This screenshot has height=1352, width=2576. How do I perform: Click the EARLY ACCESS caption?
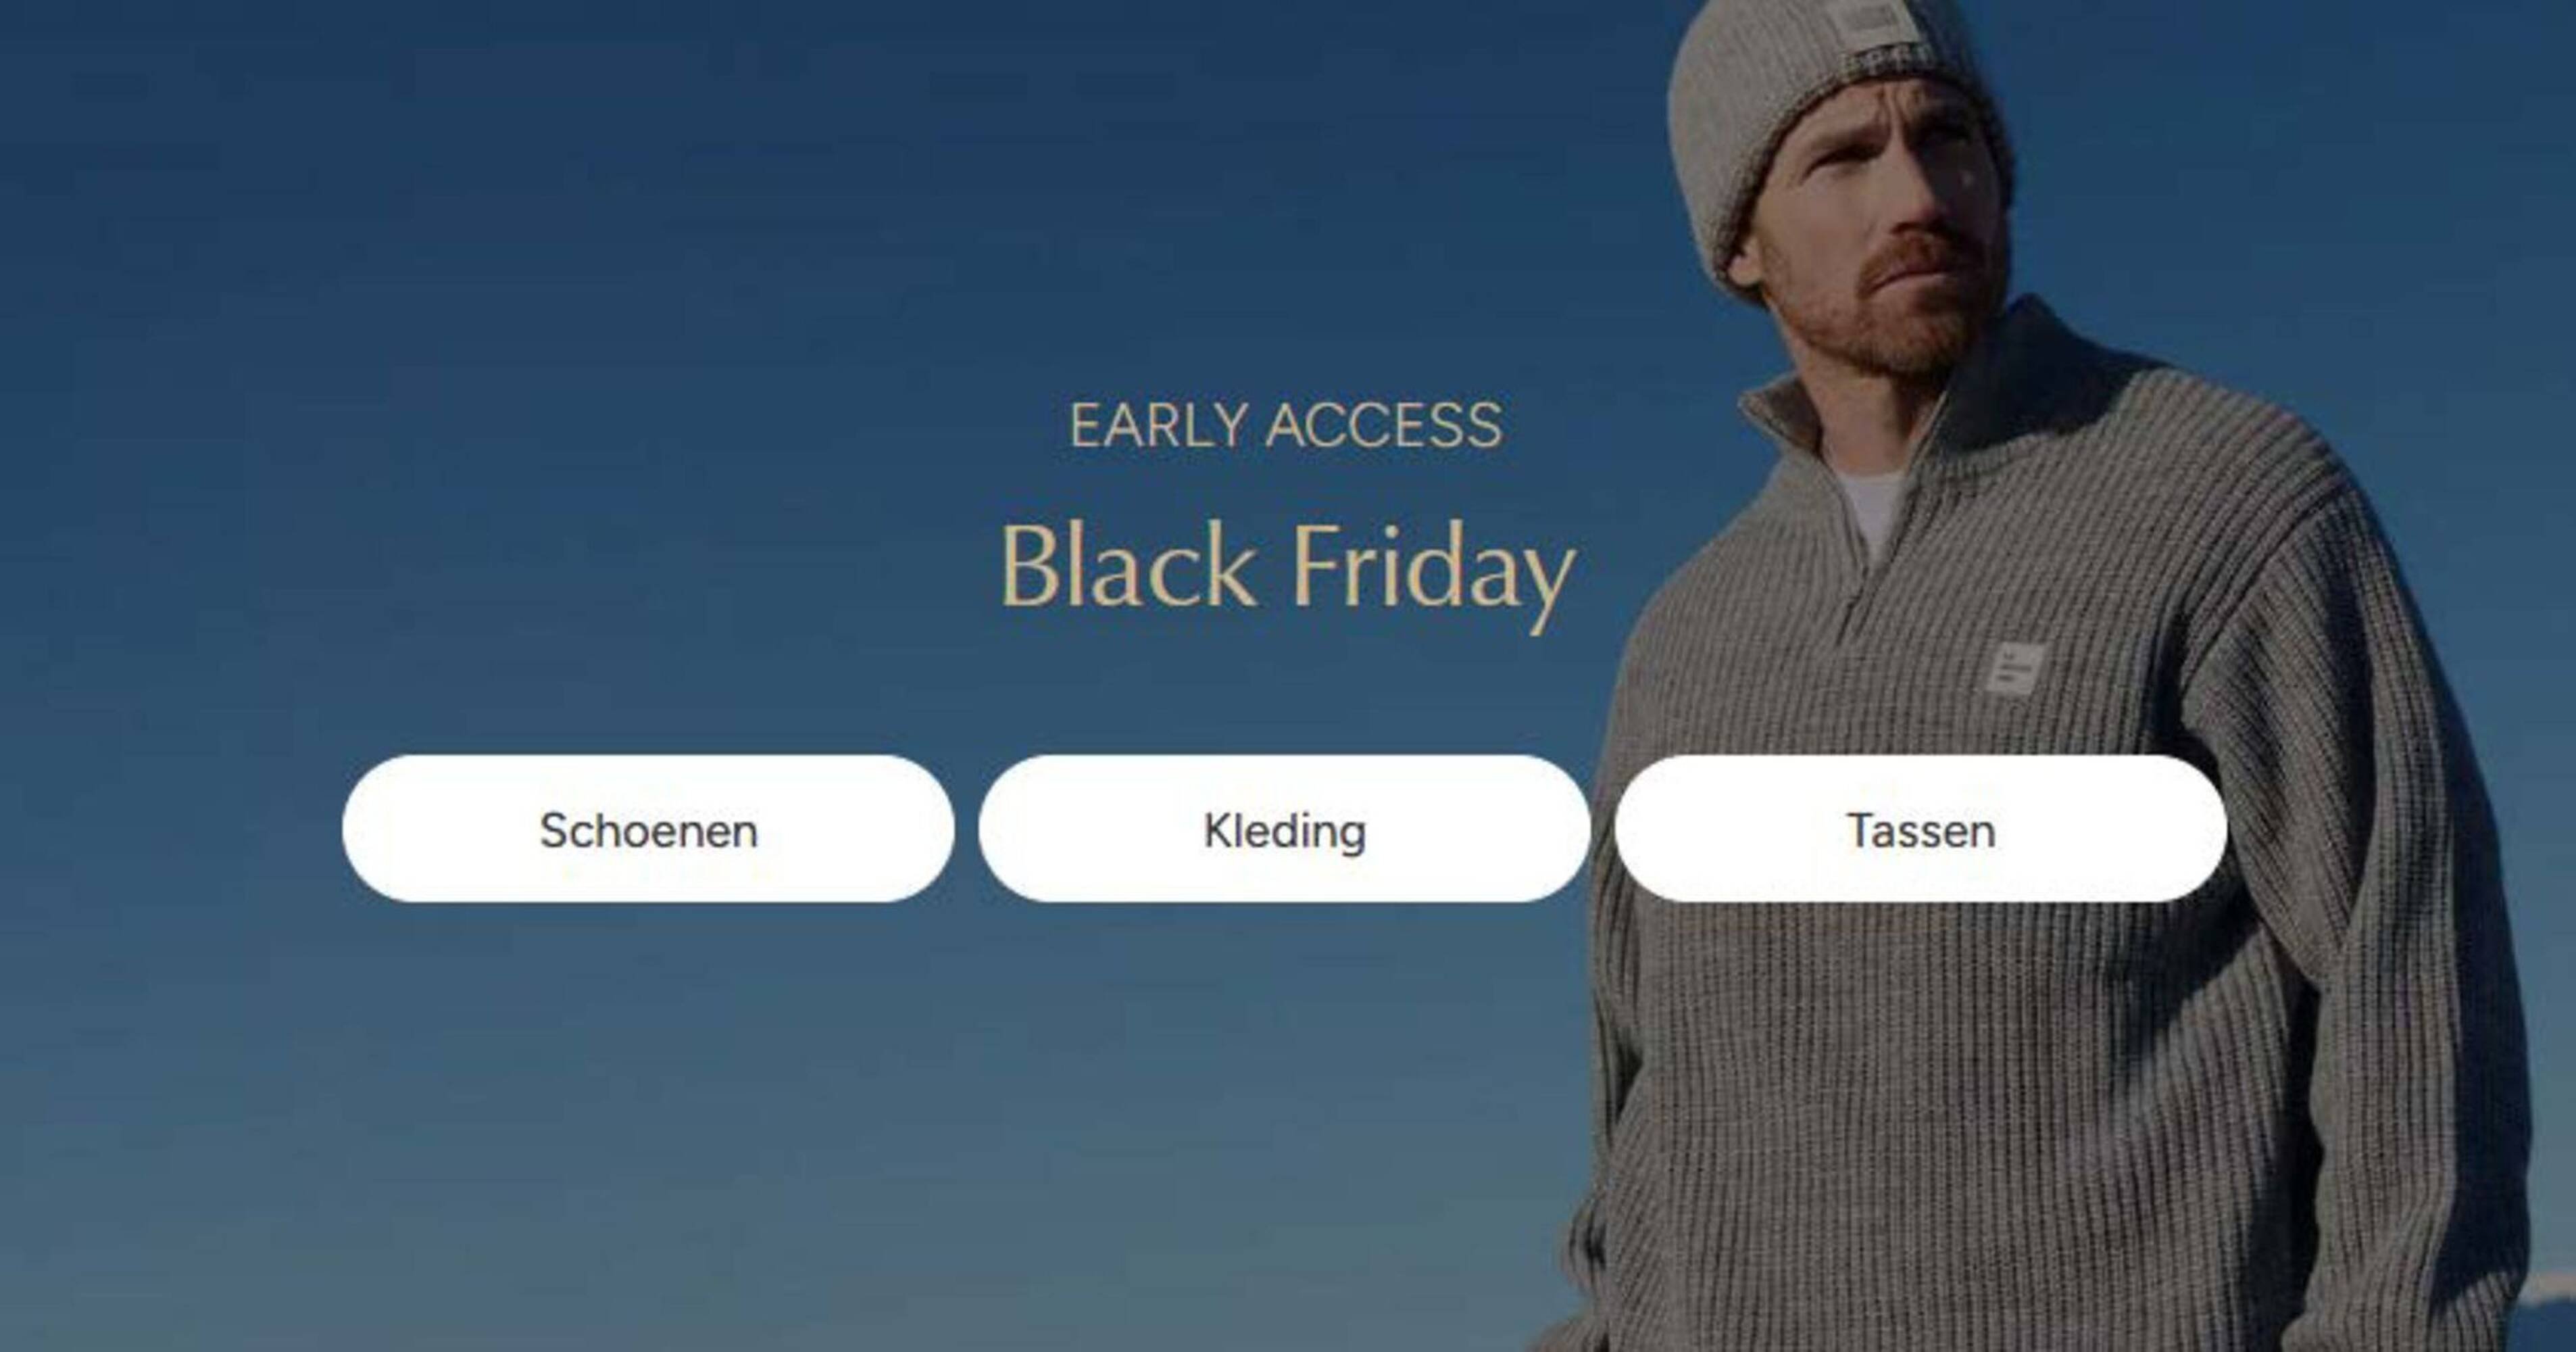tap(1286, 425)
